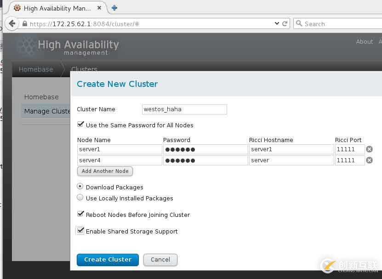Remove the server1 node row
The width and height of the screenshot is (382, 279).
pos(369,149)
